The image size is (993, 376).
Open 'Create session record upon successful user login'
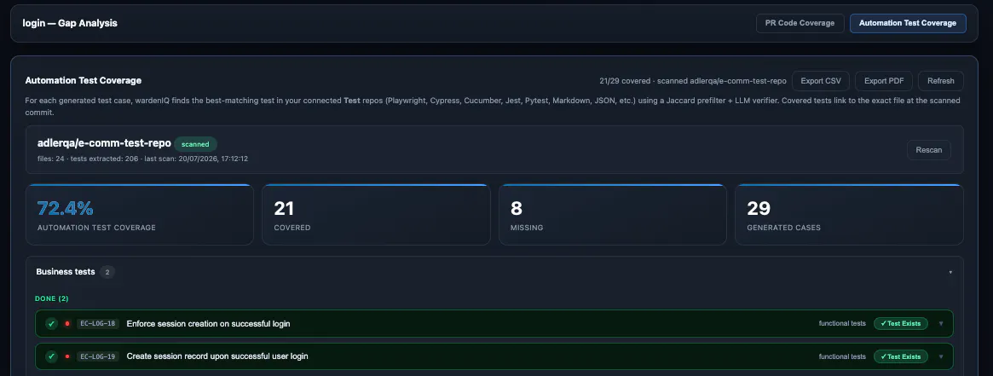[217, 356]
